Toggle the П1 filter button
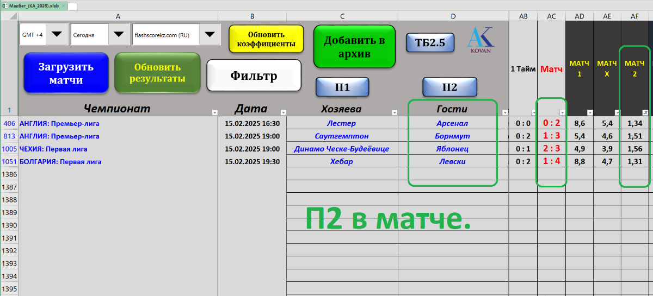This screenshot has height=296, width=653. [342, 87]
